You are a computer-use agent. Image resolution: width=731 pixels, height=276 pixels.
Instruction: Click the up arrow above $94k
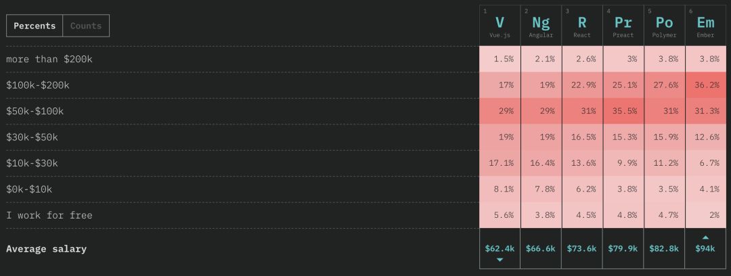tap(705, 237)
